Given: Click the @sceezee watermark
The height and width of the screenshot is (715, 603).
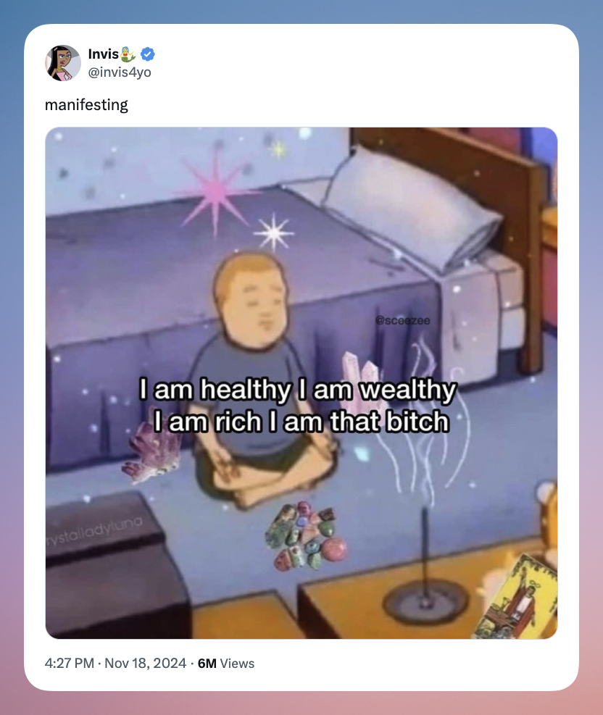Looking at the screenshot, I should (402, 321).
